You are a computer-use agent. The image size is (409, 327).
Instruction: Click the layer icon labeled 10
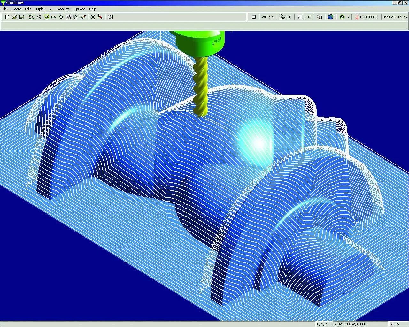click(304, 17)
